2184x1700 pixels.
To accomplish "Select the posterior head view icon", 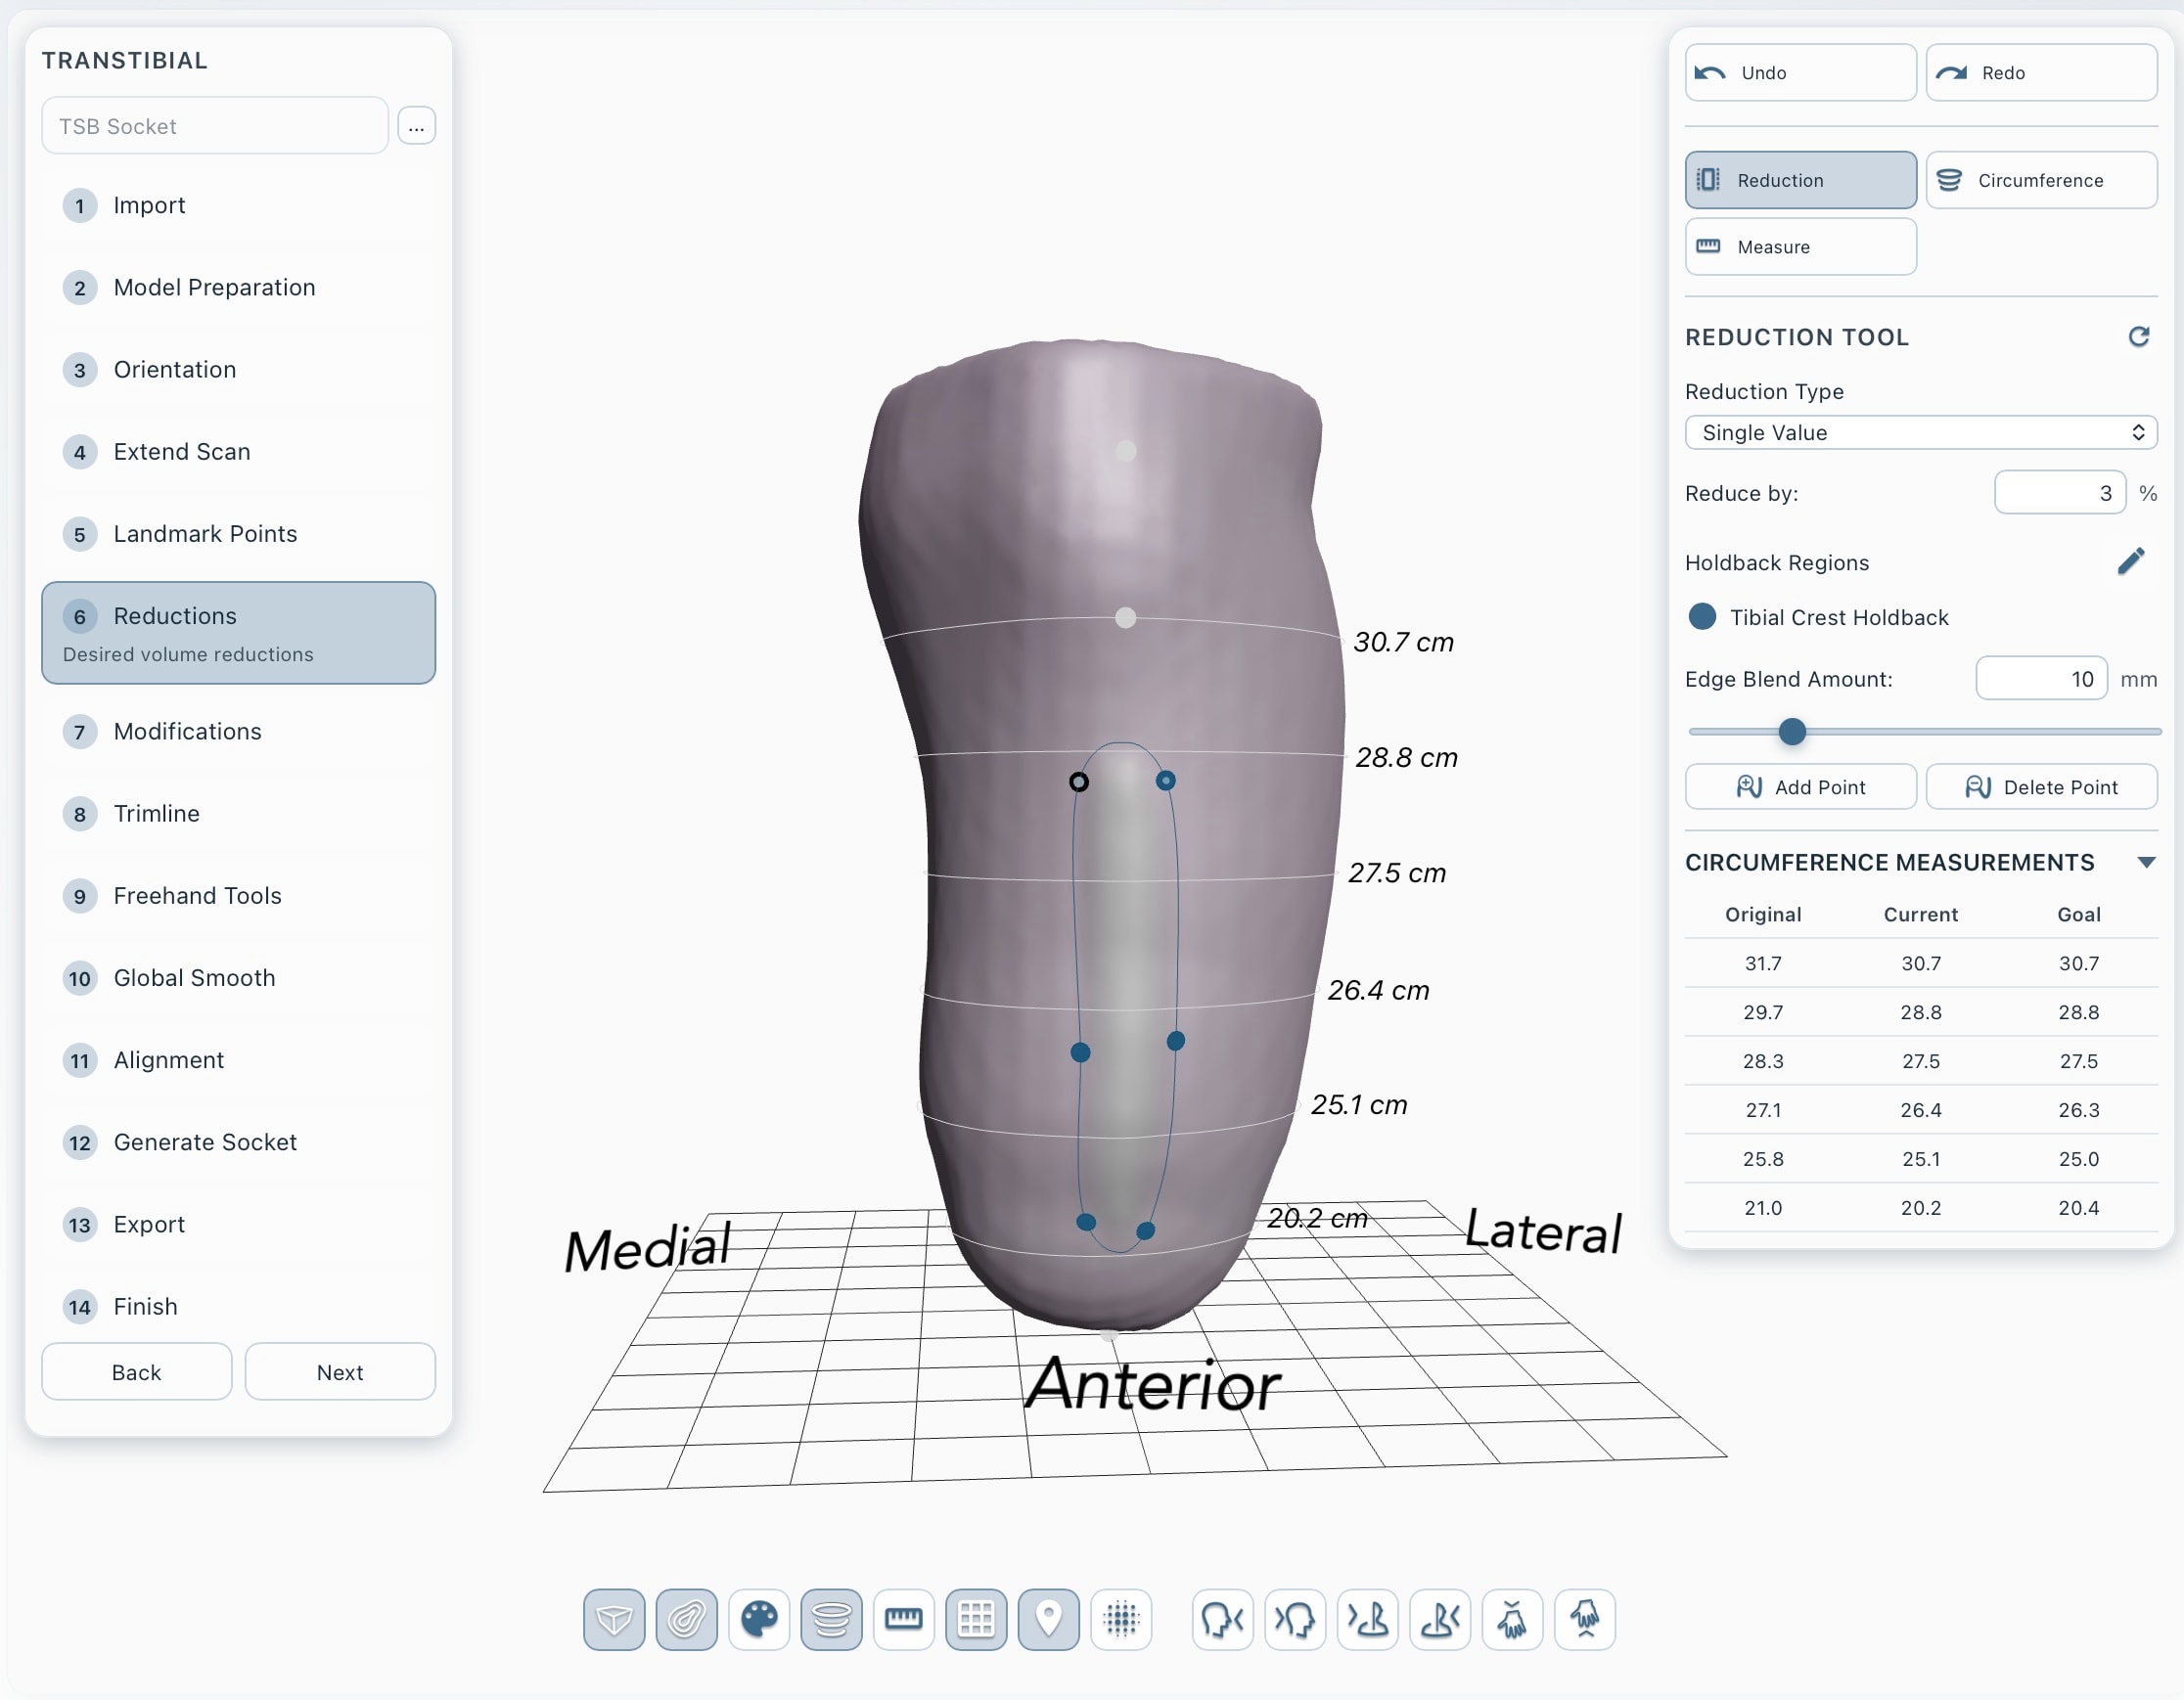I will pos(1295,1618).
